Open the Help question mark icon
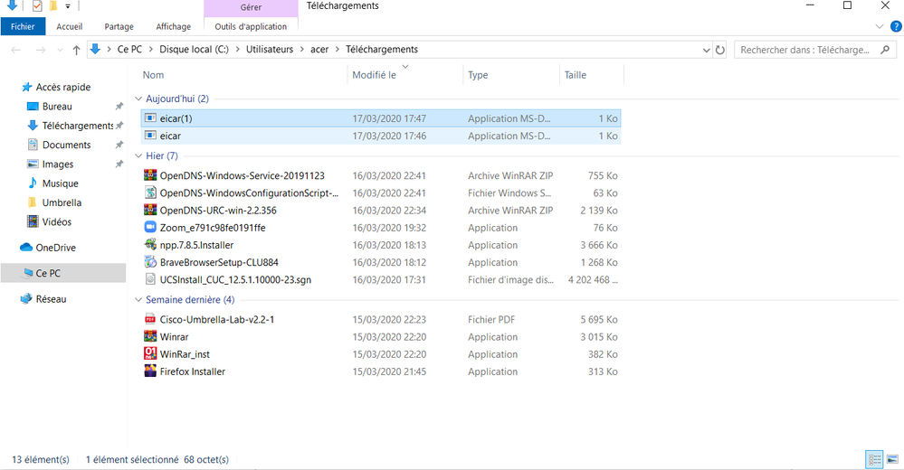The height and width of the screenshot is (470, 904). pos(896,26)
